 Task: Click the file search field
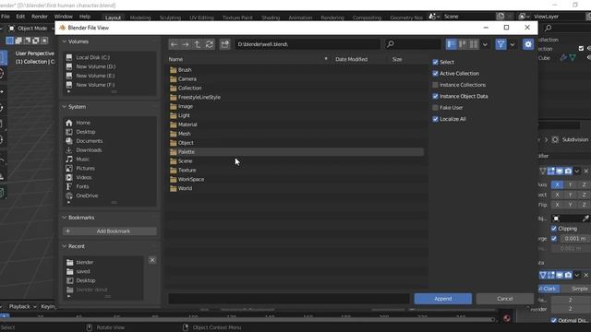pos(413,44)
